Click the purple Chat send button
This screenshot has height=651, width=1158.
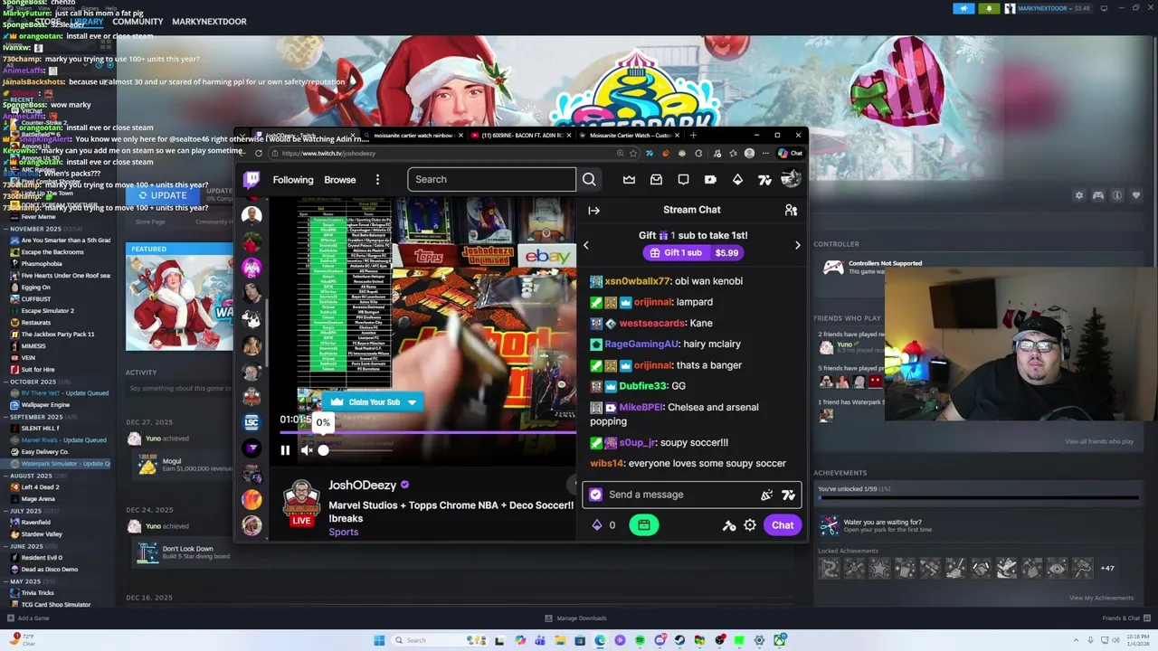(783, 525)
